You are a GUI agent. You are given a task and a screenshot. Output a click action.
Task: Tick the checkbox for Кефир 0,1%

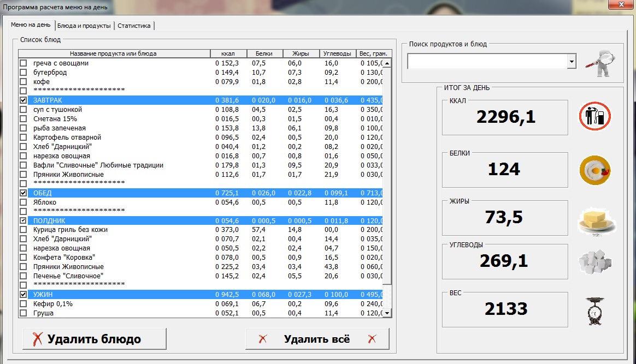23,304
